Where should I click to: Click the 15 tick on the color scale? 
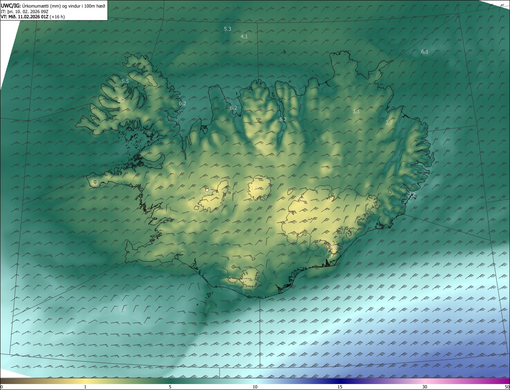click(340, 387)
